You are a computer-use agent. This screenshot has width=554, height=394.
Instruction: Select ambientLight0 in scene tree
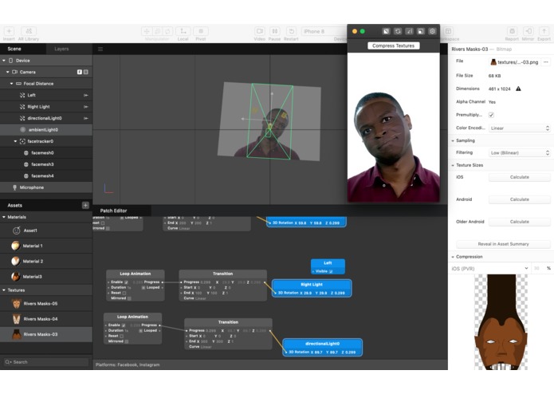(46, 130)
